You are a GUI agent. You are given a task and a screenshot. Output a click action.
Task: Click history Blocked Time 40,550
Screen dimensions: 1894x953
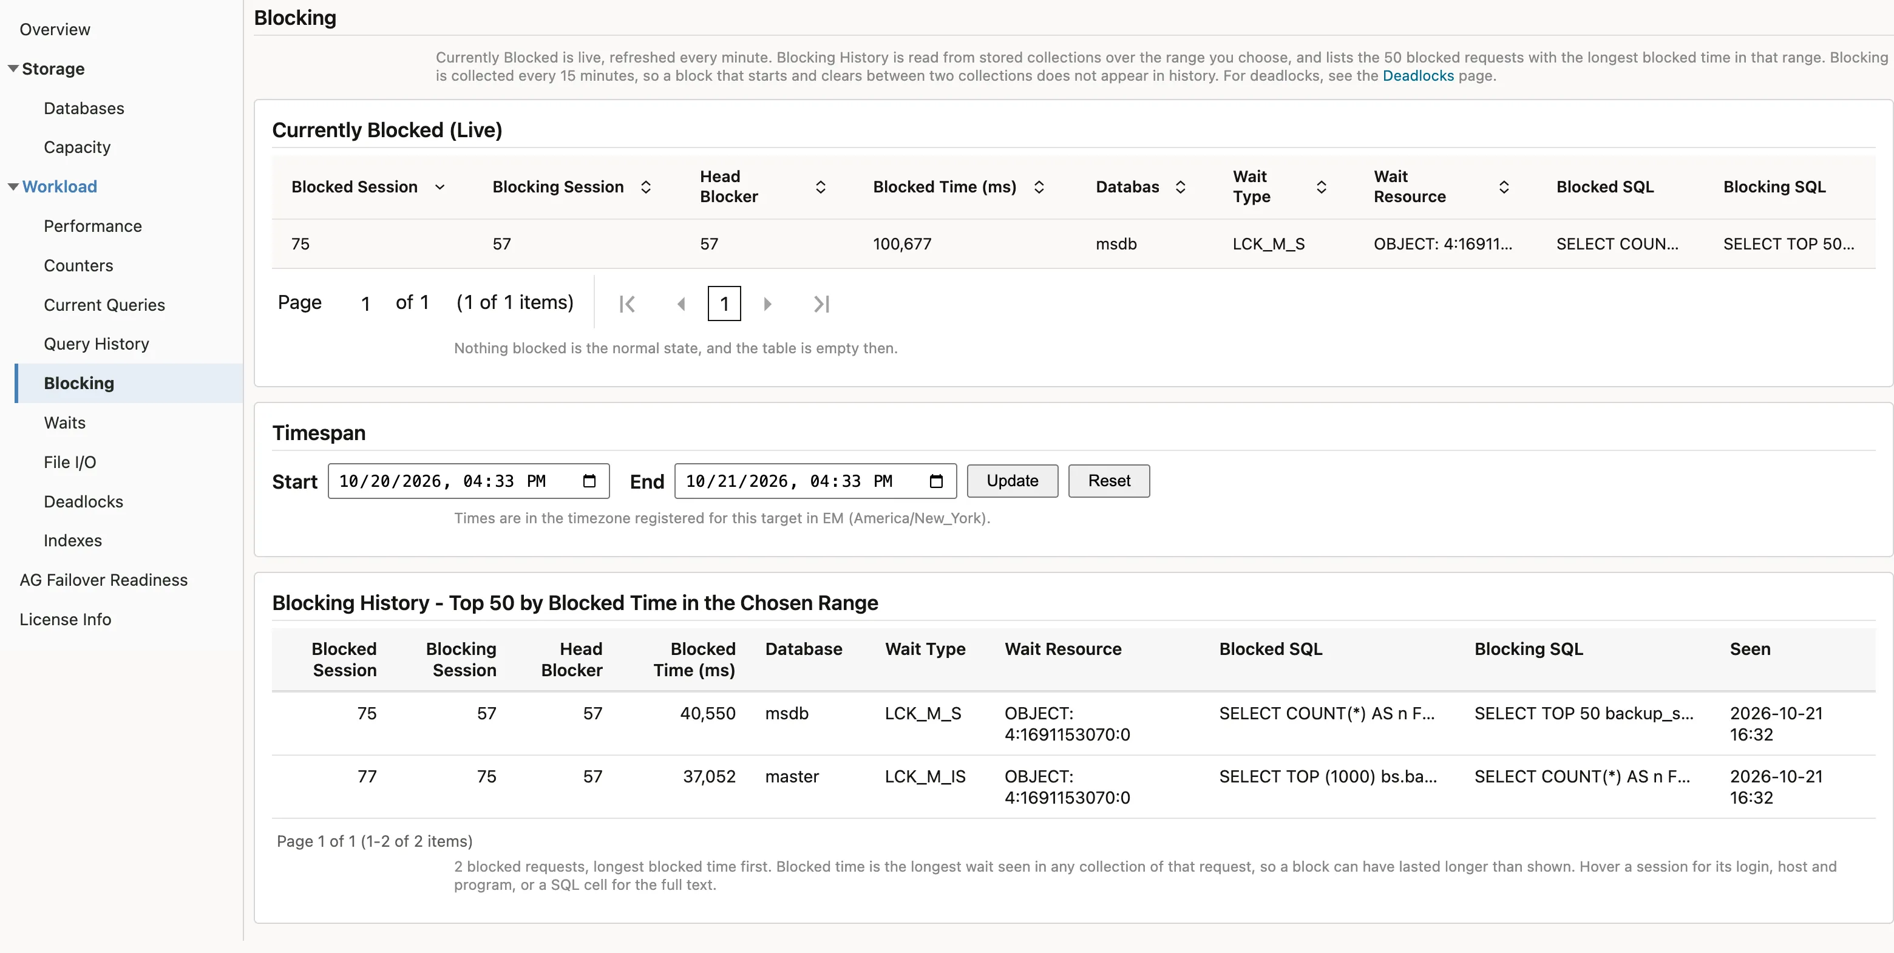point(707,713)
